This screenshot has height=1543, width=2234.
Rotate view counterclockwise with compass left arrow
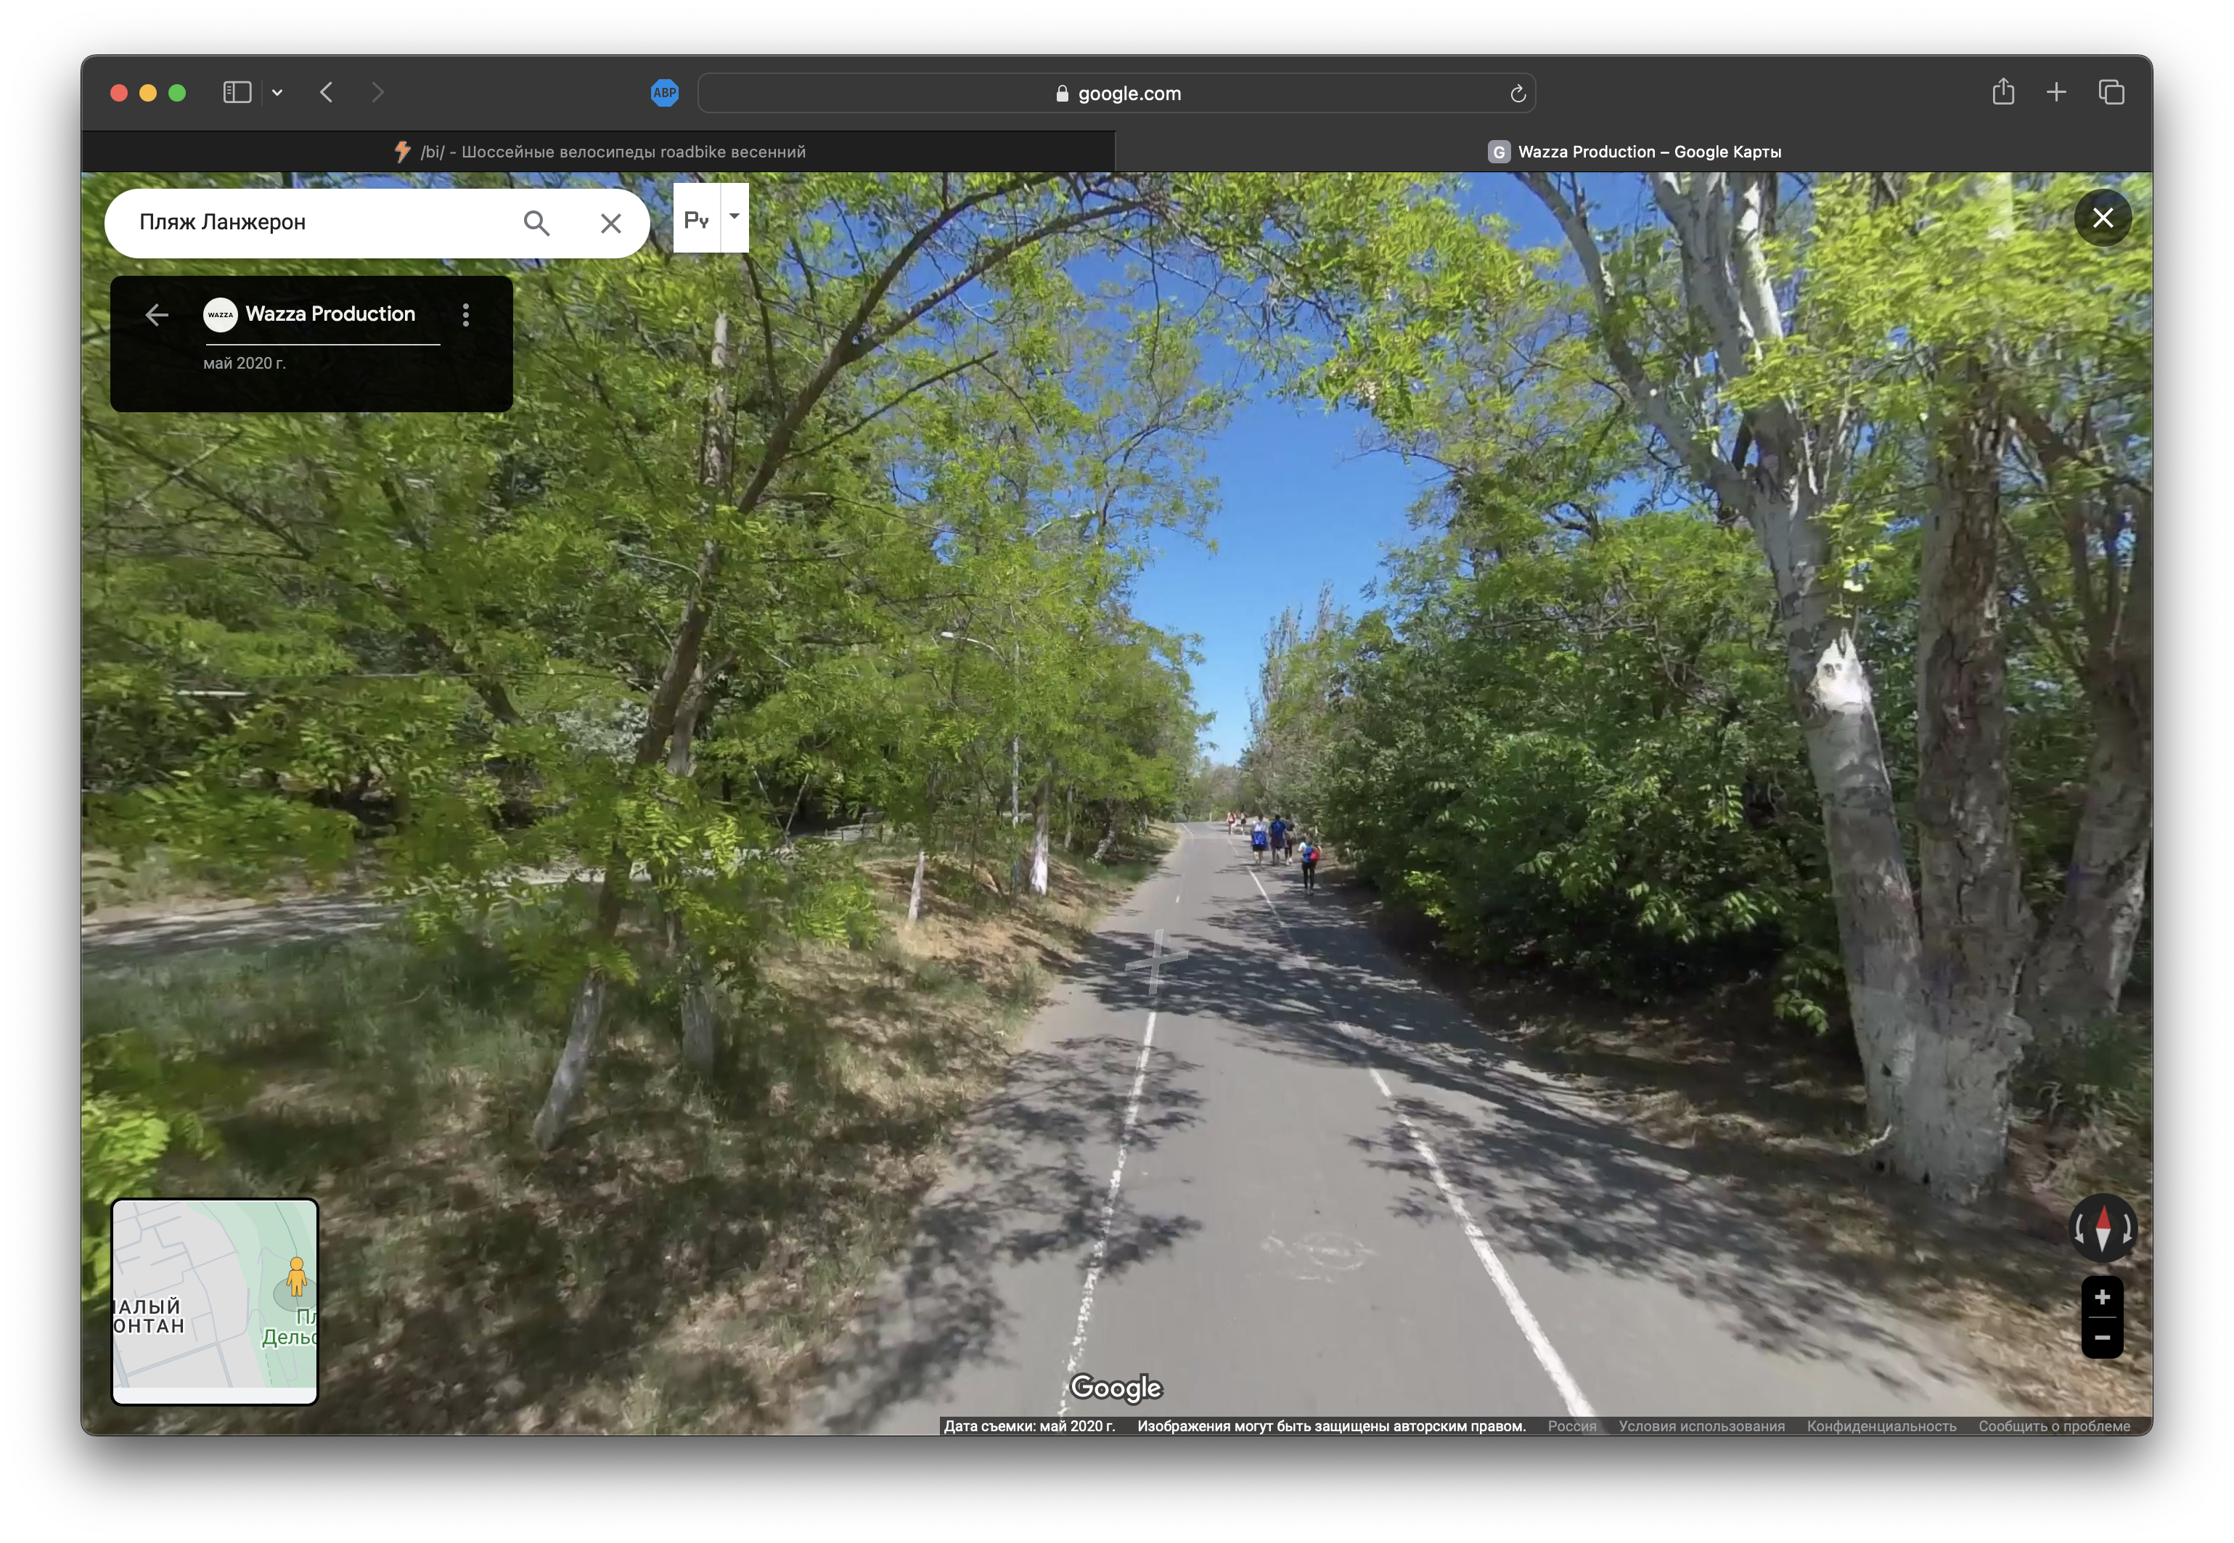point(2079,1228)
